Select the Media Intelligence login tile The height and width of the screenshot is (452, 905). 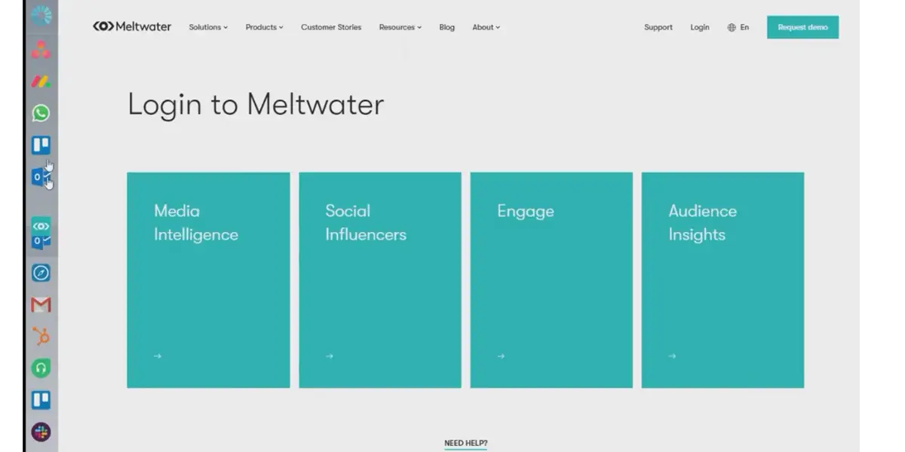pyautogui.click(x=208, y=280)
